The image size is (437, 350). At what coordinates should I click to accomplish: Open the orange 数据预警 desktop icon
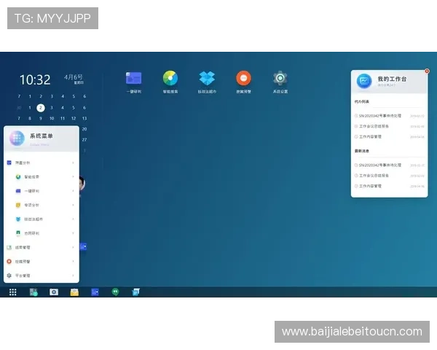tap(243, 79)
